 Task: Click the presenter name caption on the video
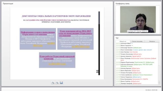[x=138, y=31]
